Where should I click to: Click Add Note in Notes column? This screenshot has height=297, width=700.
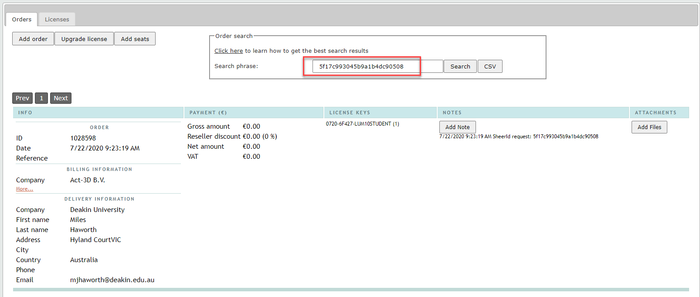[457, 127]
